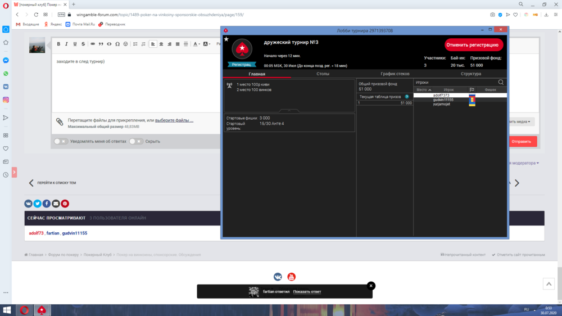Image resolution: width=562 pixels, height=316 pixels.
Task: Turn on the 'Скрыть' toggle
Action: [136, 141]
